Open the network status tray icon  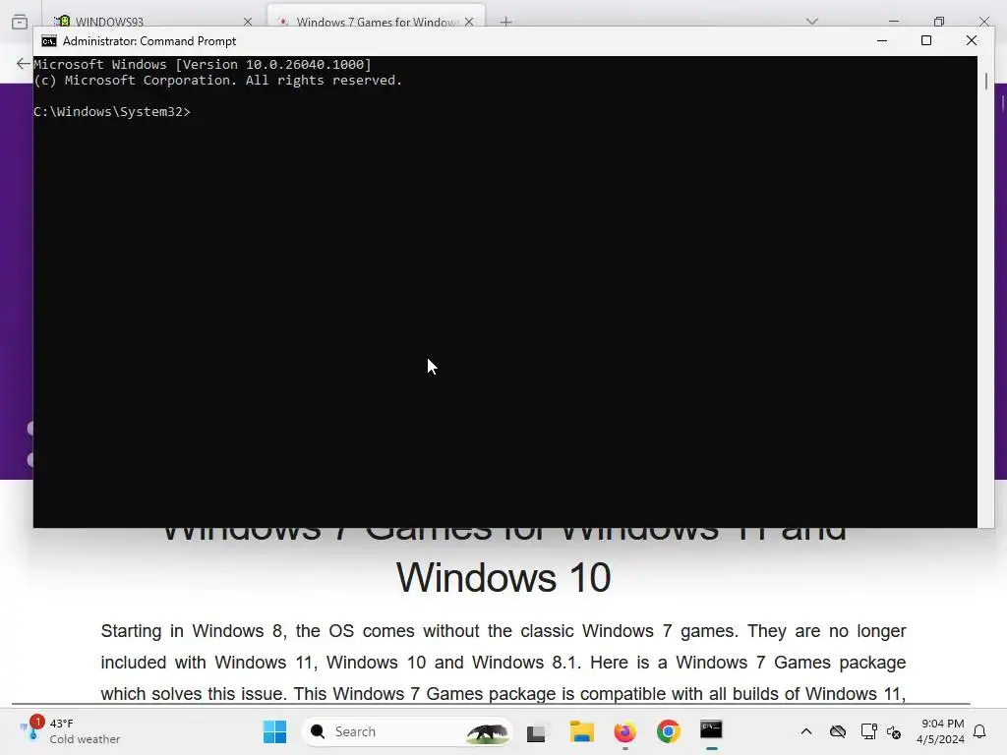tap(868, 731)
